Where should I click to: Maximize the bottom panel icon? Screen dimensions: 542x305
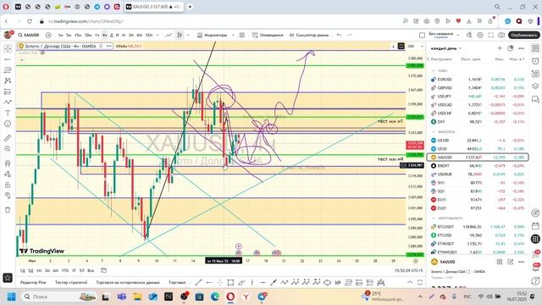420,282
